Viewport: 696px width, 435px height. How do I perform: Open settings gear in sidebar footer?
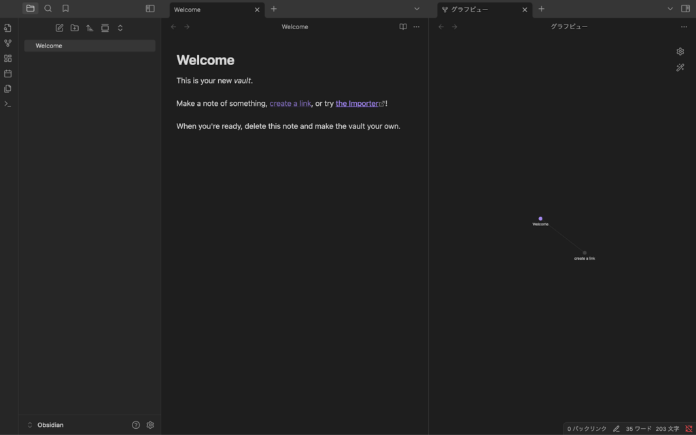[x=150, y=425]
